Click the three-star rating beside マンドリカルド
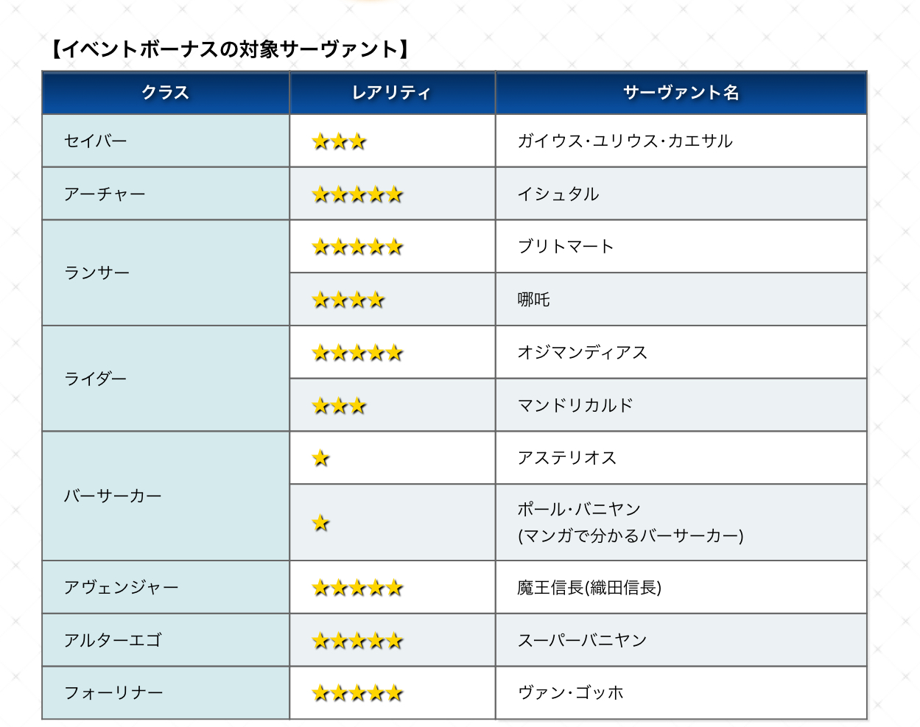Screen dimensions: 920x727 339,406
